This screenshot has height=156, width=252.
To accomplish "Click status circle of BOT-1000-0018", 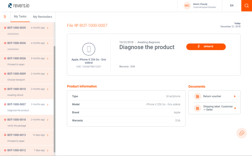I will (x=5, y=120).
